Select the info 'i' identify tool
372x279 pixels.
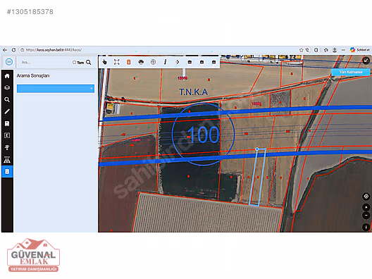click(165, 62)
